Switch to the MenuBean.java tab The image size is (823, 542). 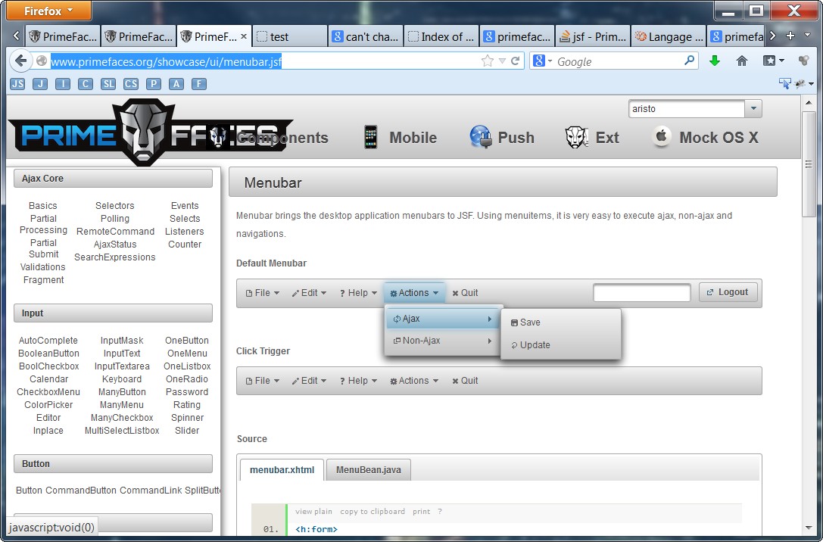(368, 469)
